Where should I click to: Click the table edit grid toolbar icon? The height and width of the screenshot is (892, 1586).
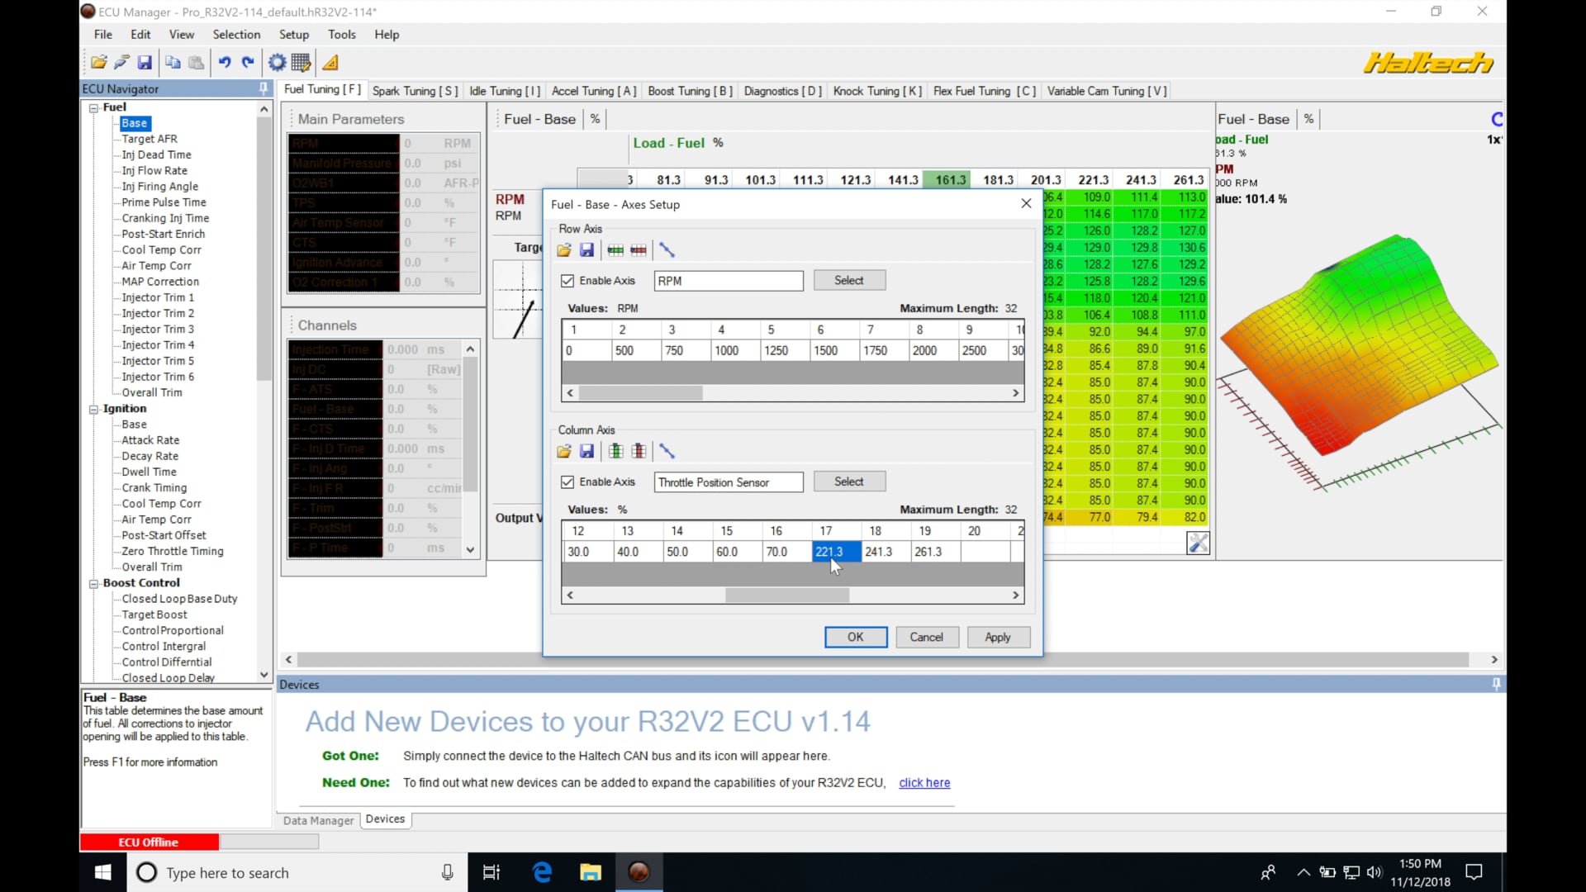point(301,63)
